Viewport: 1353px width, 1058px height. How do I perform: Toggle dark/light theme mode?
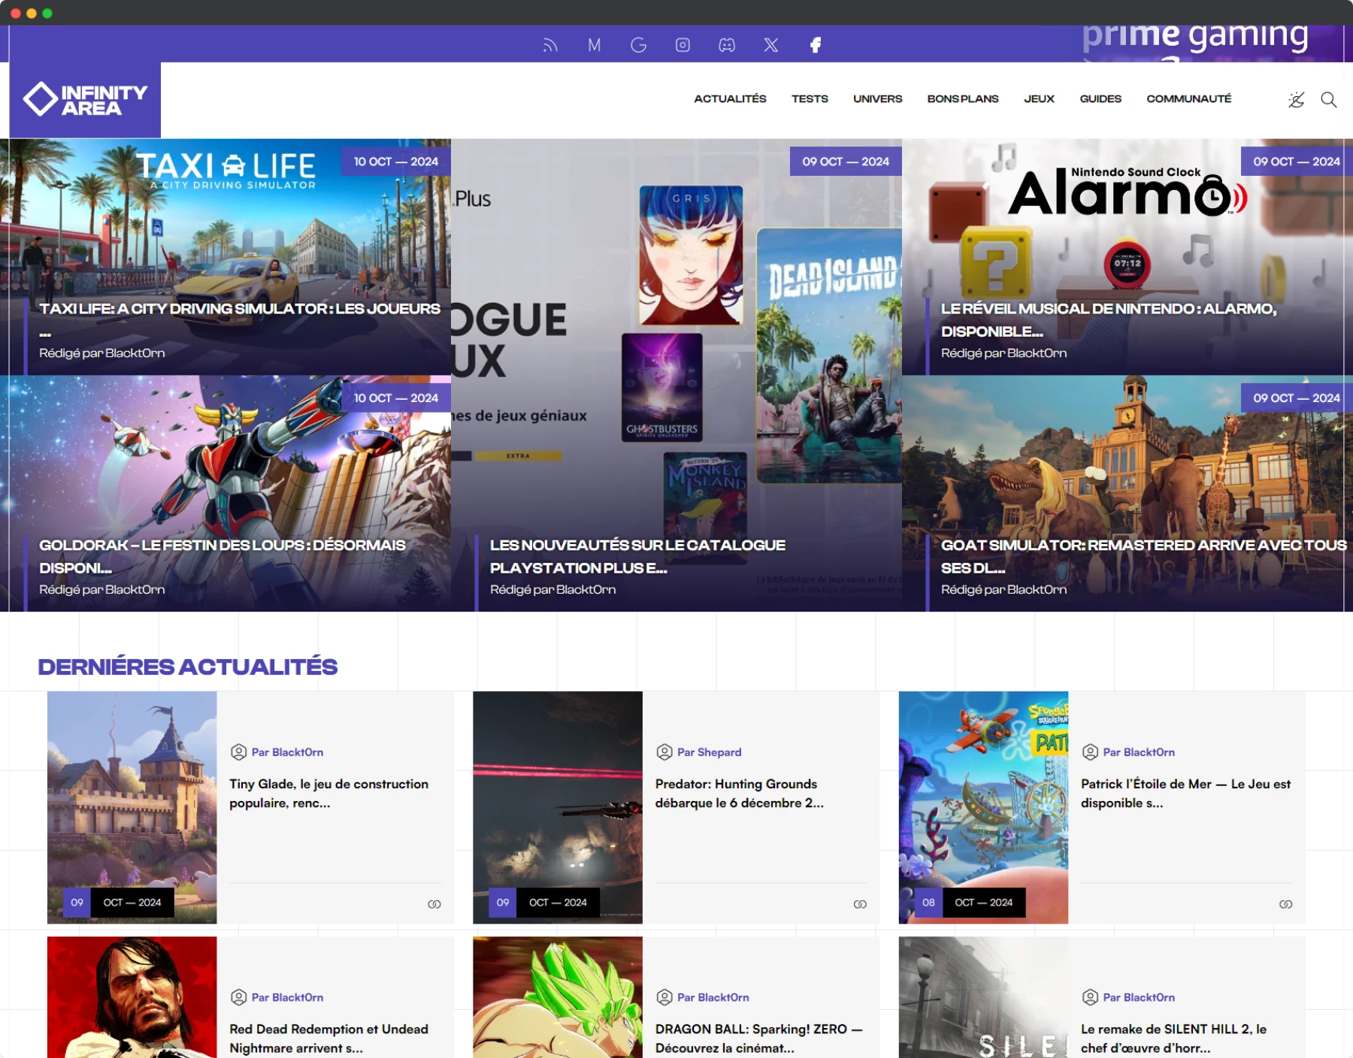pyautogui.click(x=1296, y=100)
